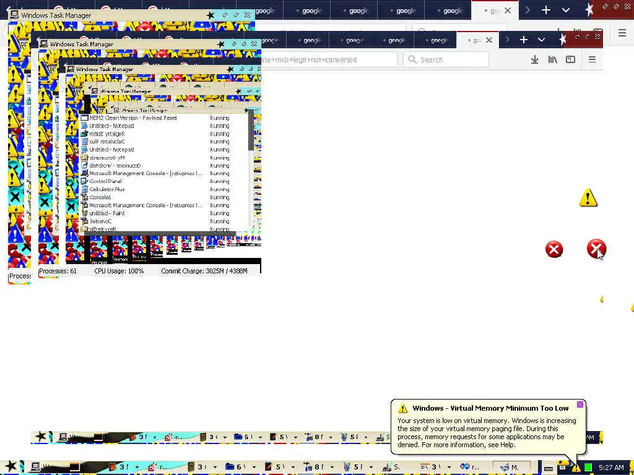Viewport: 634px width, 475px height.
Task: Select the 'daPdroW - tnemucoD' task row
Action: tap(165, 166)
